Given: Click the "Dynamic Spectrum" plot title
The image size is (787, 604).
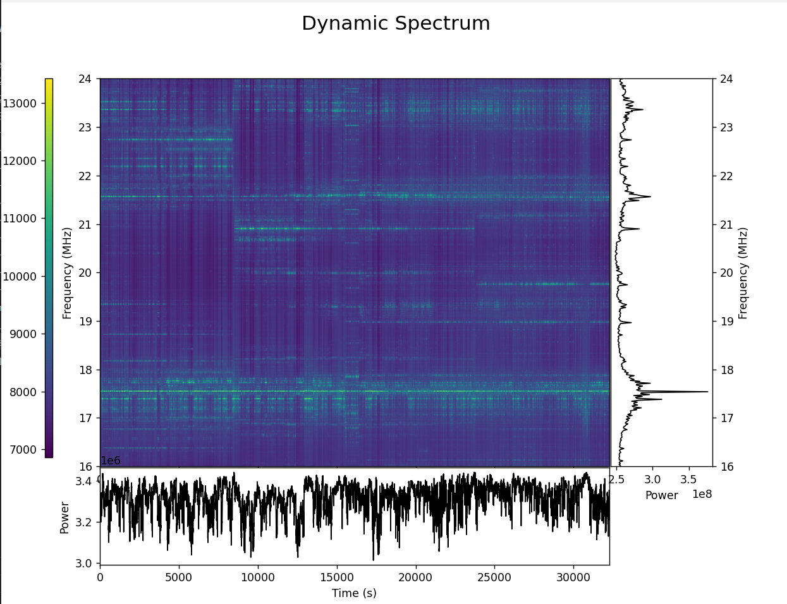Looking at the screenshot, I should point(396,23).
